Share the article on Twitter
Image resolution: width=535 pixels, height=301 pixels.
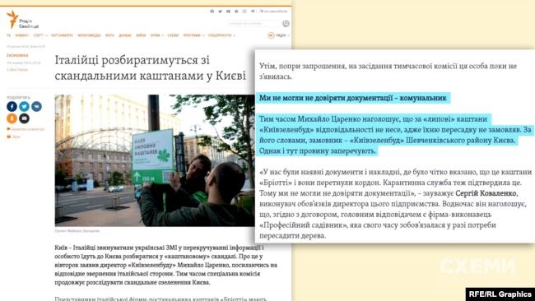pos(24,106)
